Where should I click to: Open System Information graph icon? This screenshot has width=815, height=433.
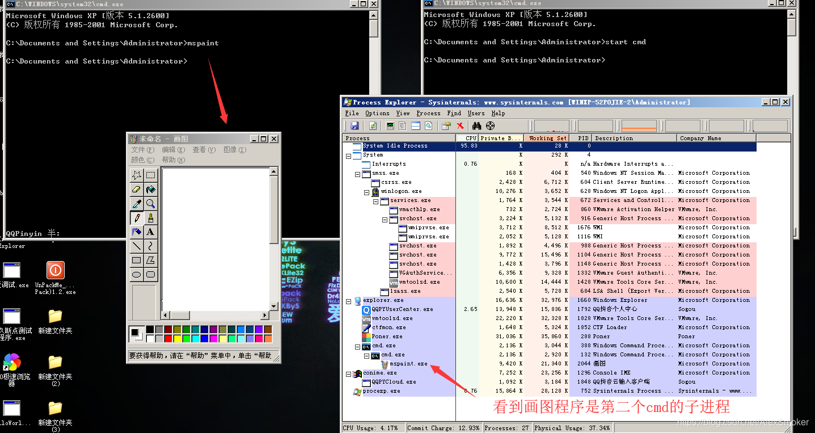(390, 125)
